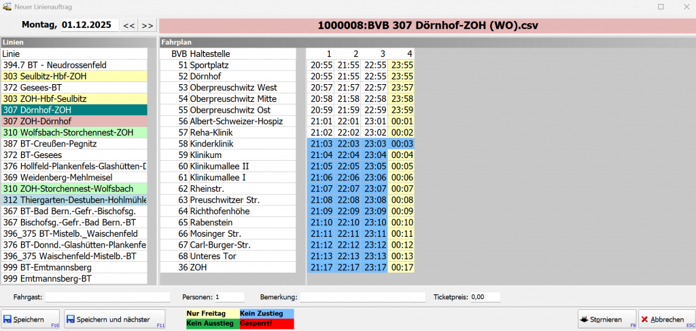The width and height of the screenshot is (696, 331).
Task: Advance to next day with >> button
Action: pyautogui.click(x=146, y=26)
